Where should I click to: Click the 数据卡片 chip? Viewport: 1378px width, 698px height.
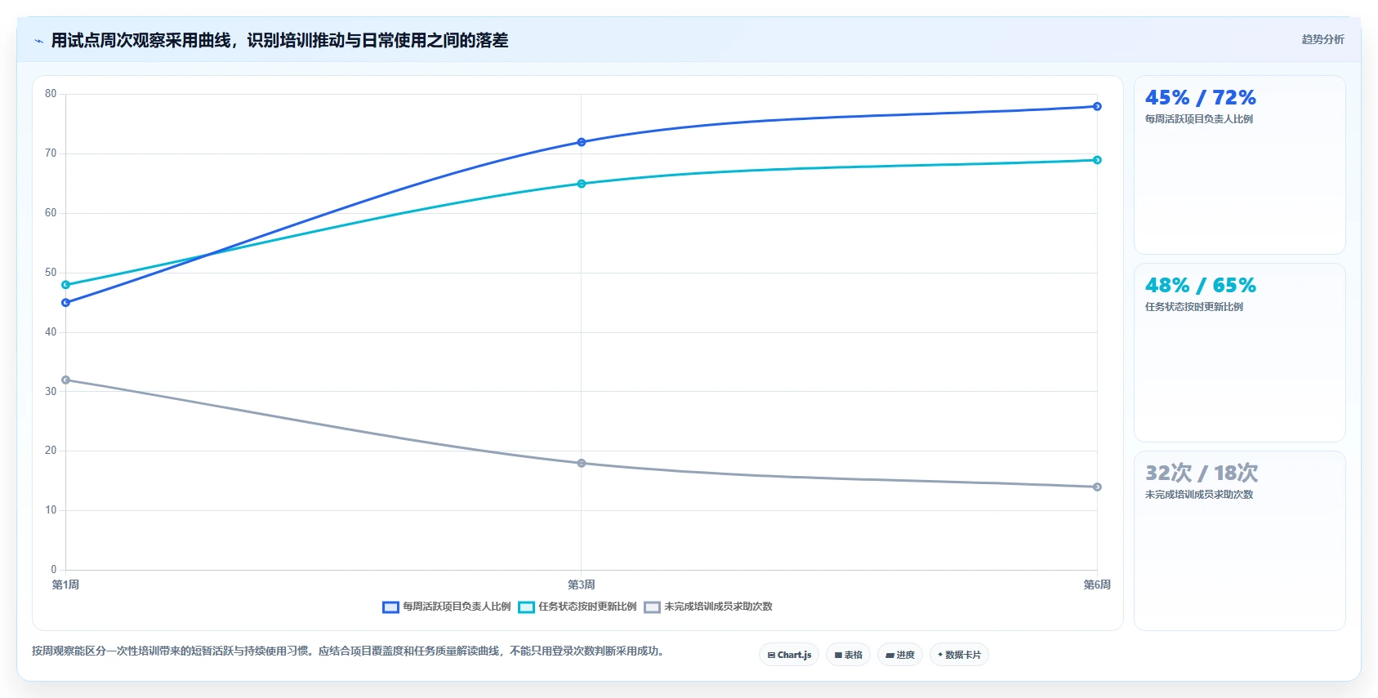(x=959, y=655)
